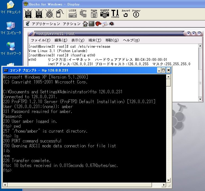205x191 pixels.
Task: Click the GNOME foot icon in panel
Action: coord(27,24)
